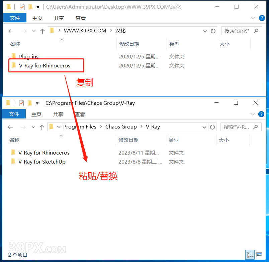Screen dimensions: 269x262
Task: Open address history dropdown in V-Ray window
Action: pos(204,127)
